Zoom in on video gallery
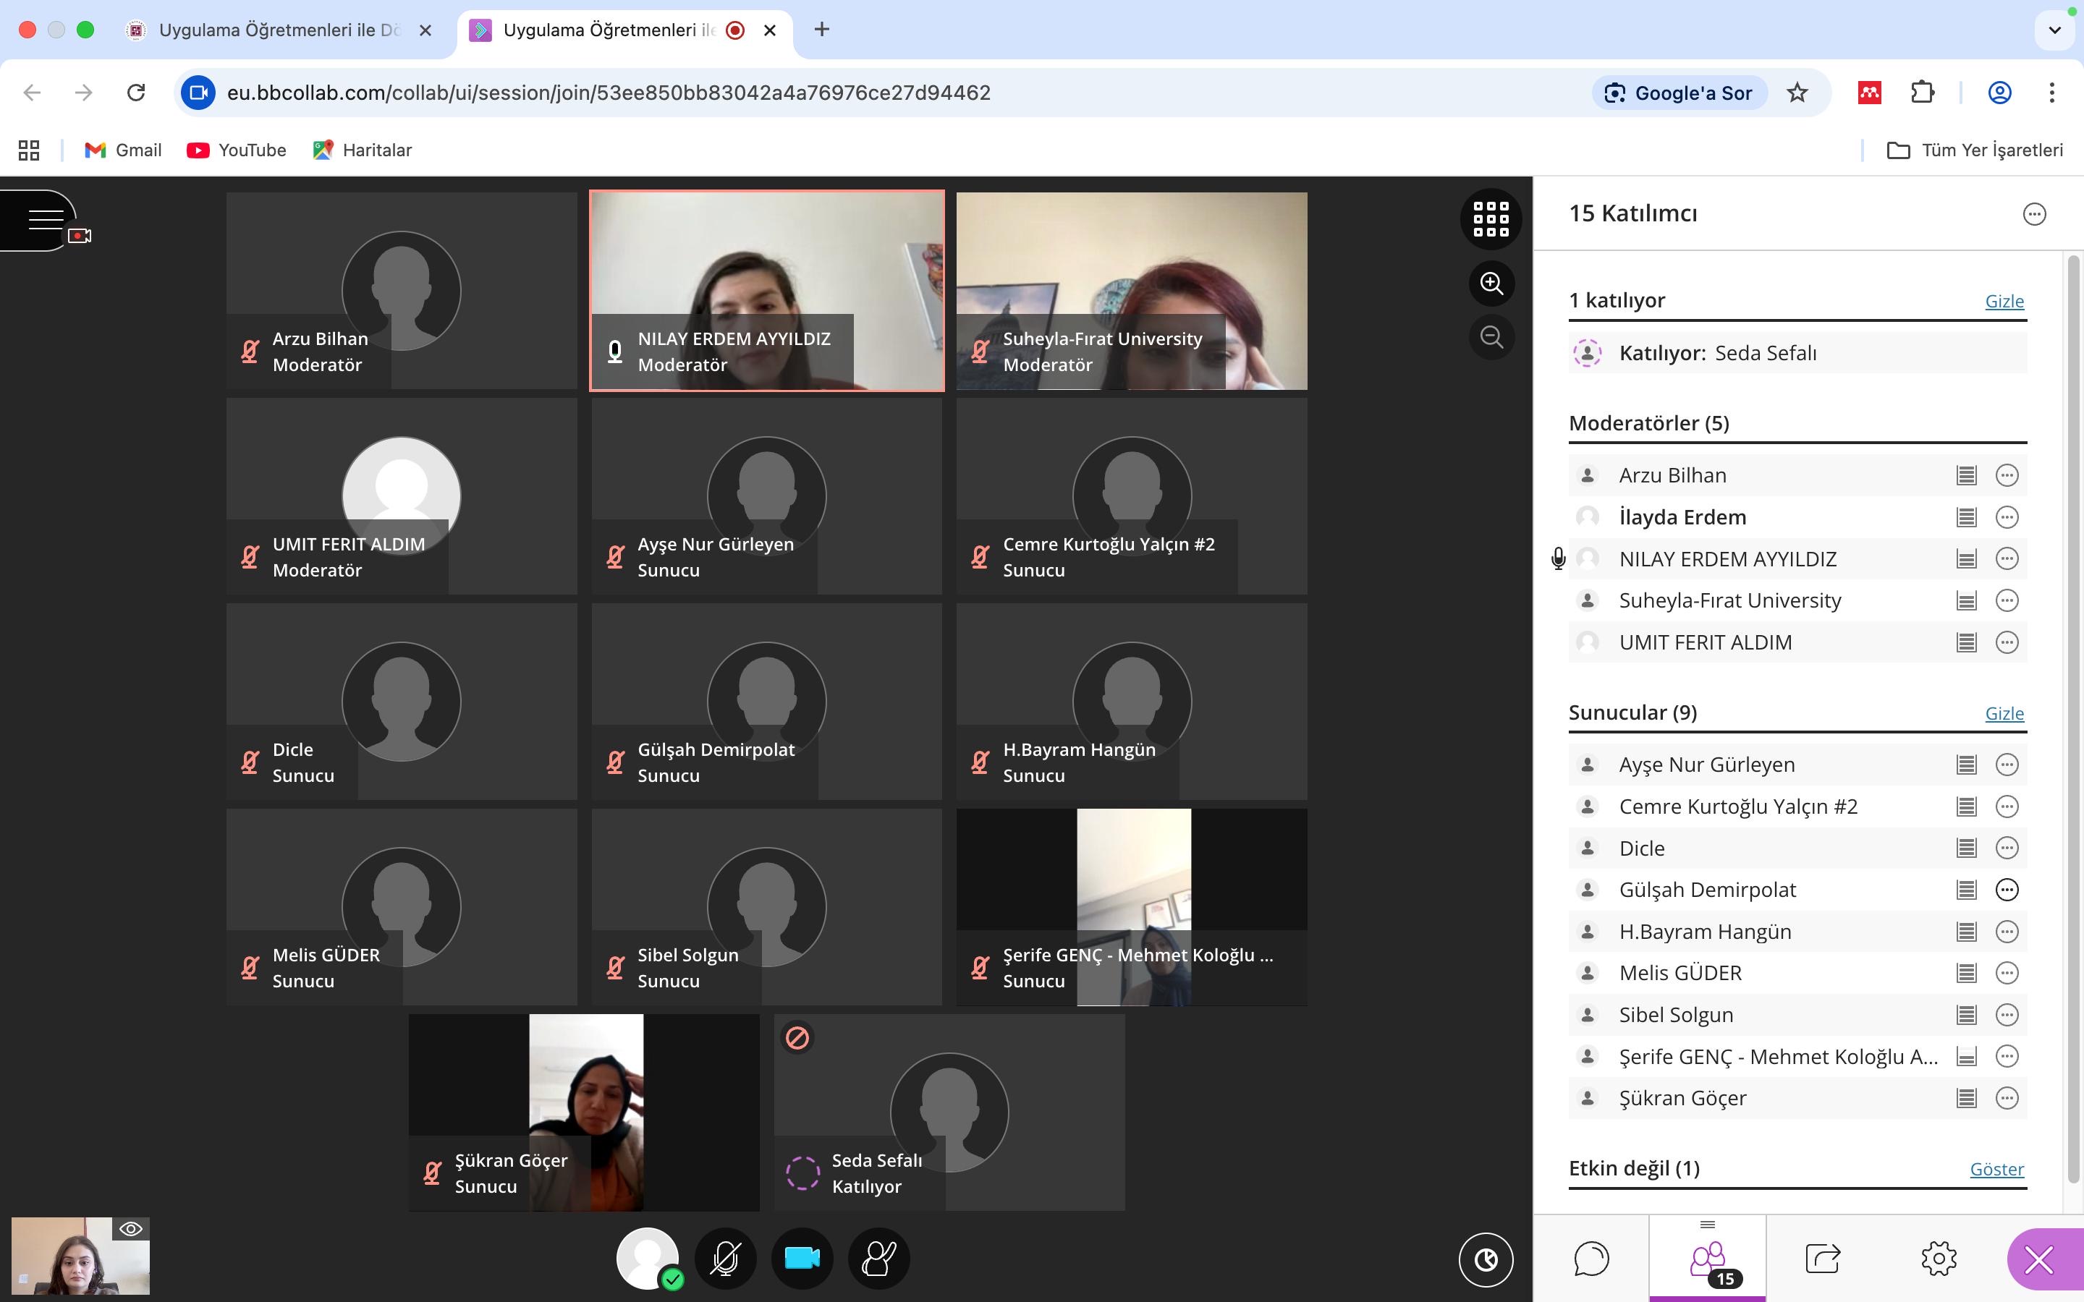This screenshot has width=2084, height=1302. (x=1491, y=284)
